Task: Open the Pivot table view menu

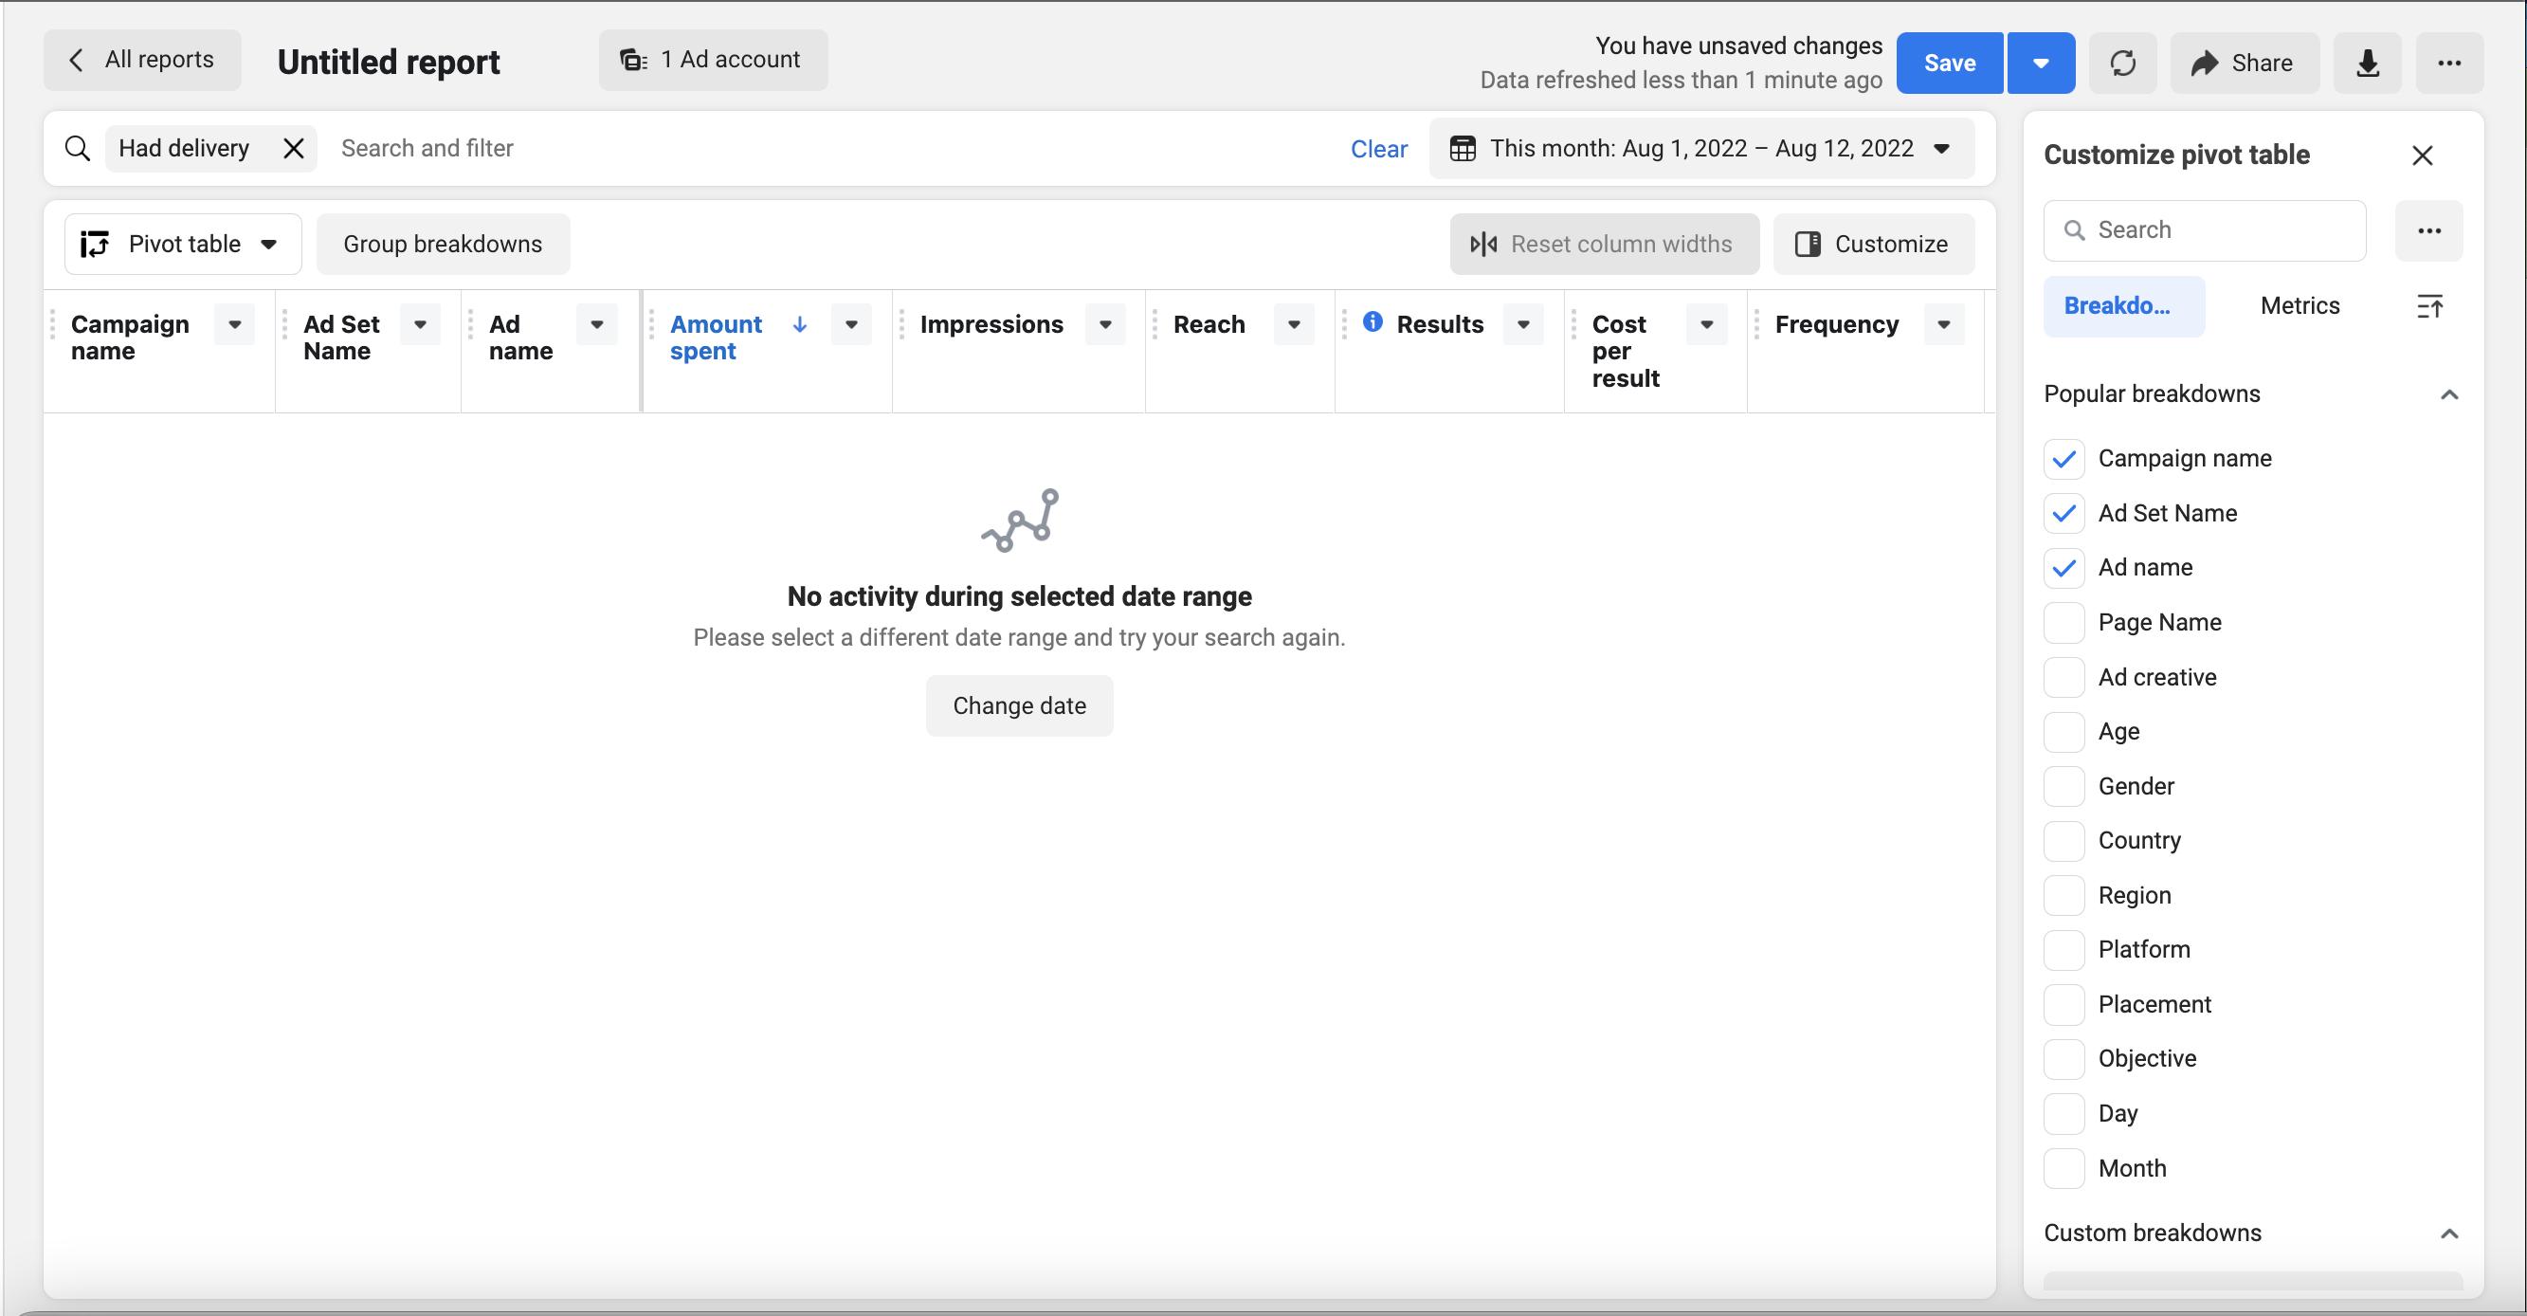Action: (182, 245)
